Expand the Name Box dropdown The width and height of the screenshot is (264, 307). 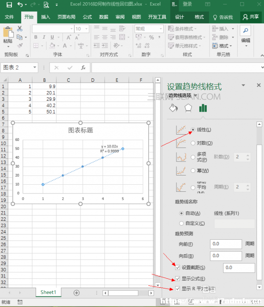tap(35, 67)
